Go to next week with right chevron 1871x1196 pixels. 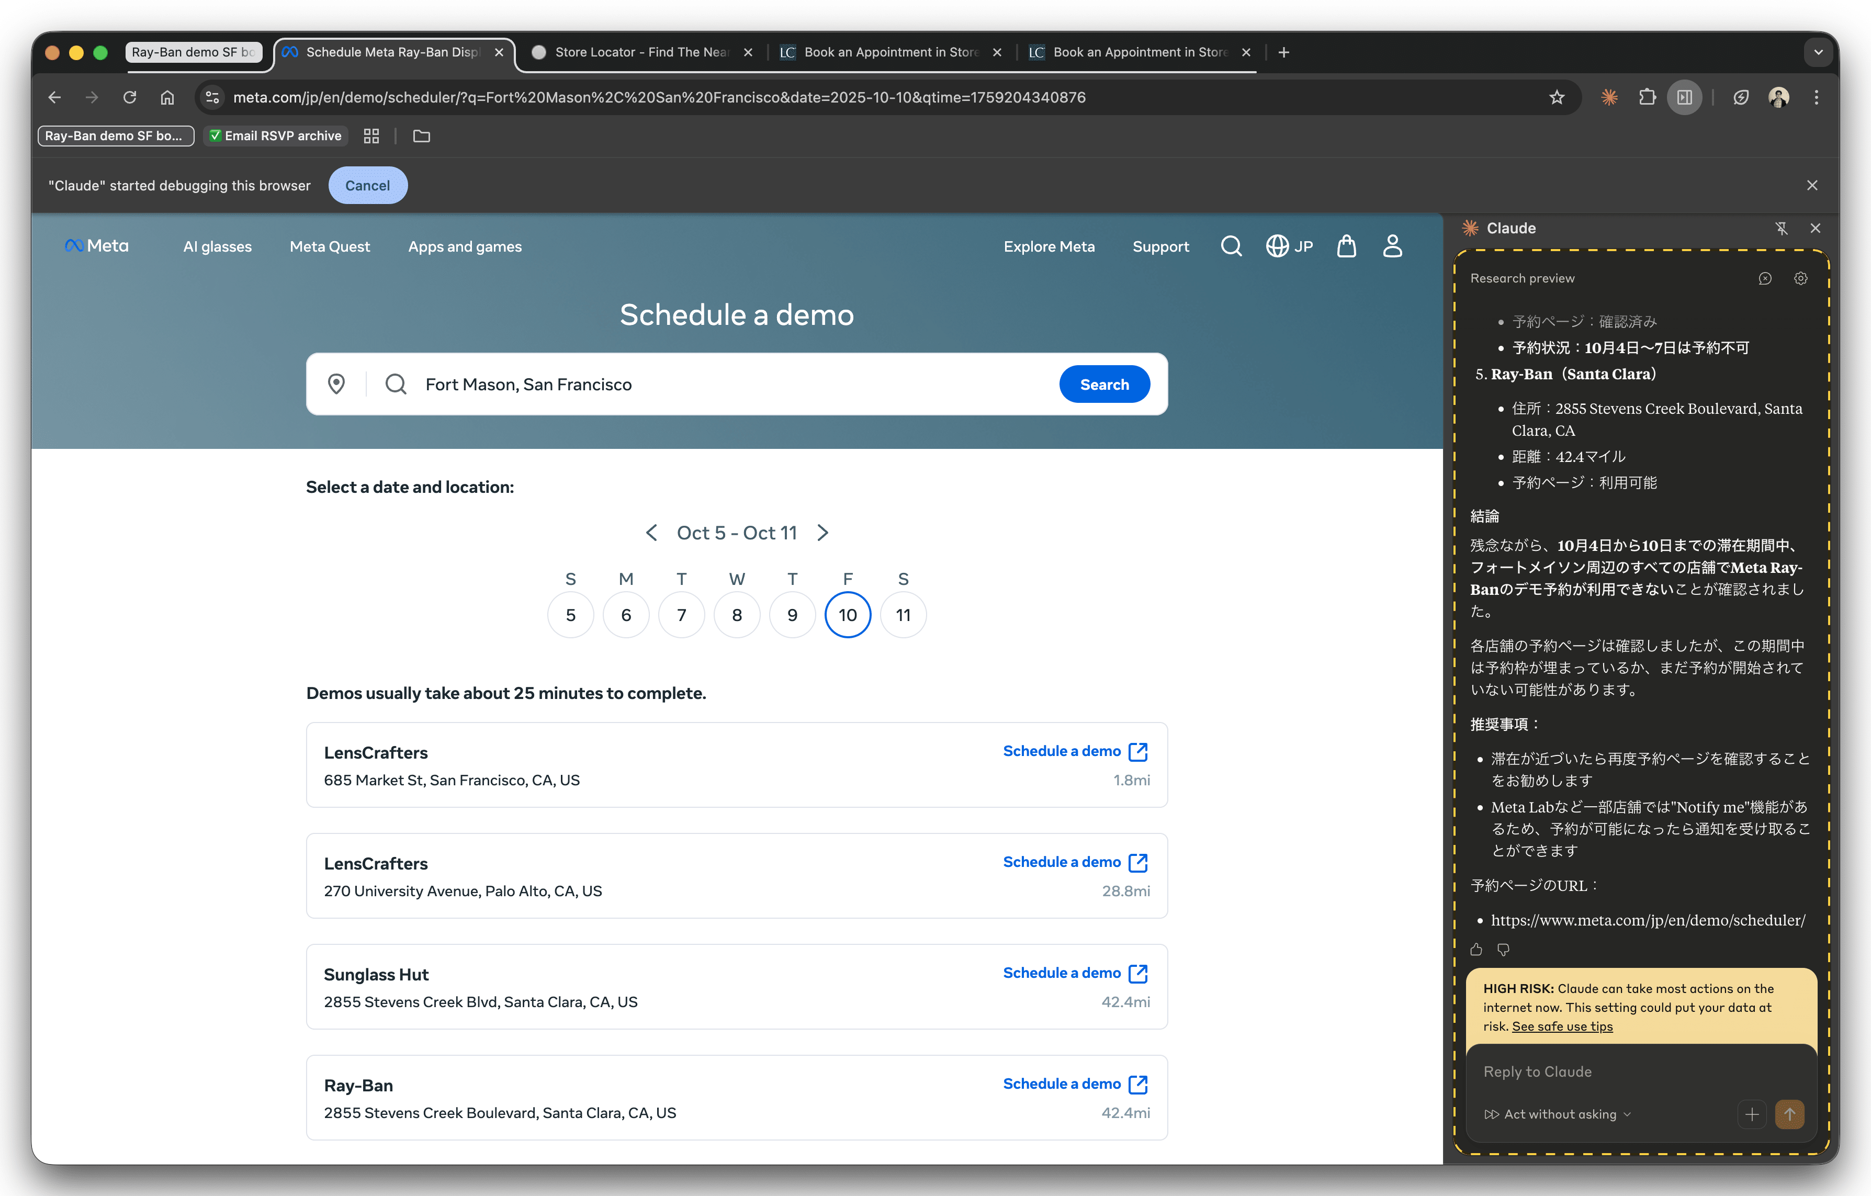823,532
